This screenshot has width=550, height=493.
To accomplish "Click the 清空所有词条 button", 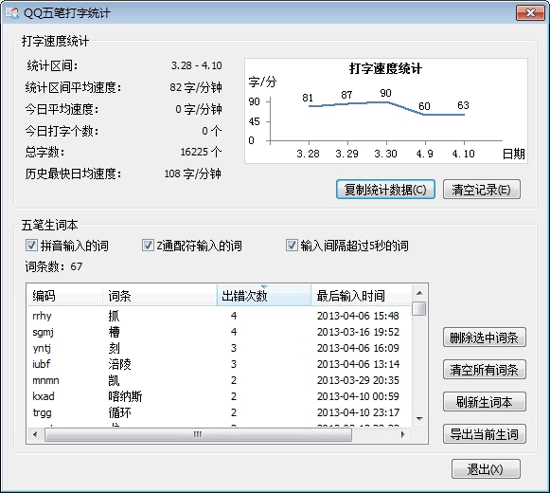I will (485, 370).
